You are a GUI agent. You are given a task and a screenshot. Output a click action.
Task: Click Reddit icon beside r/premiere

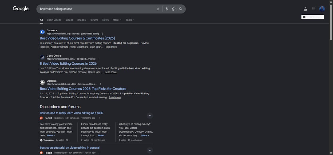[41, 118]
